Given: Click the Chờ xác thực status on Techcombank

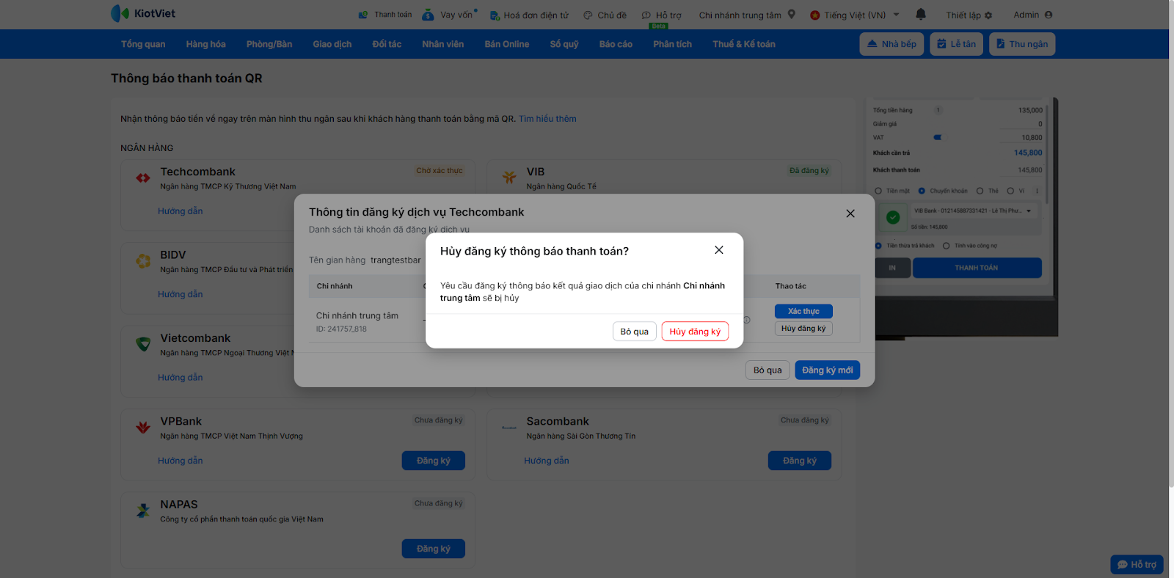Looking at the screenshot, I should pos(440,171).
